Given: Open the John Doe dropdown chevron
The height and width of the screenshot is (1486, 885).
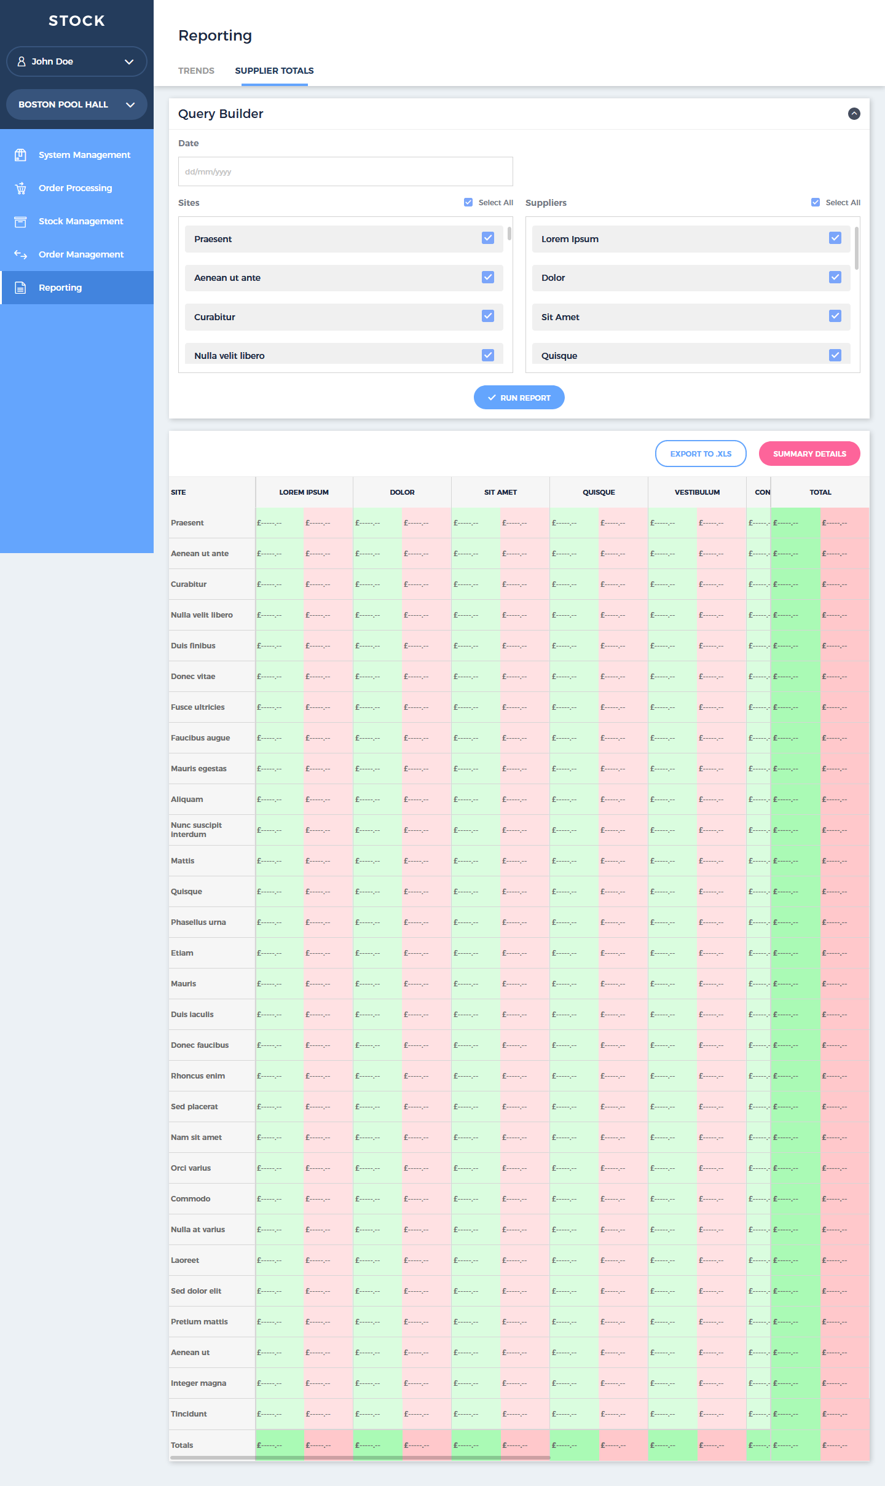Looking at the screenshot, I should point(129,61).
